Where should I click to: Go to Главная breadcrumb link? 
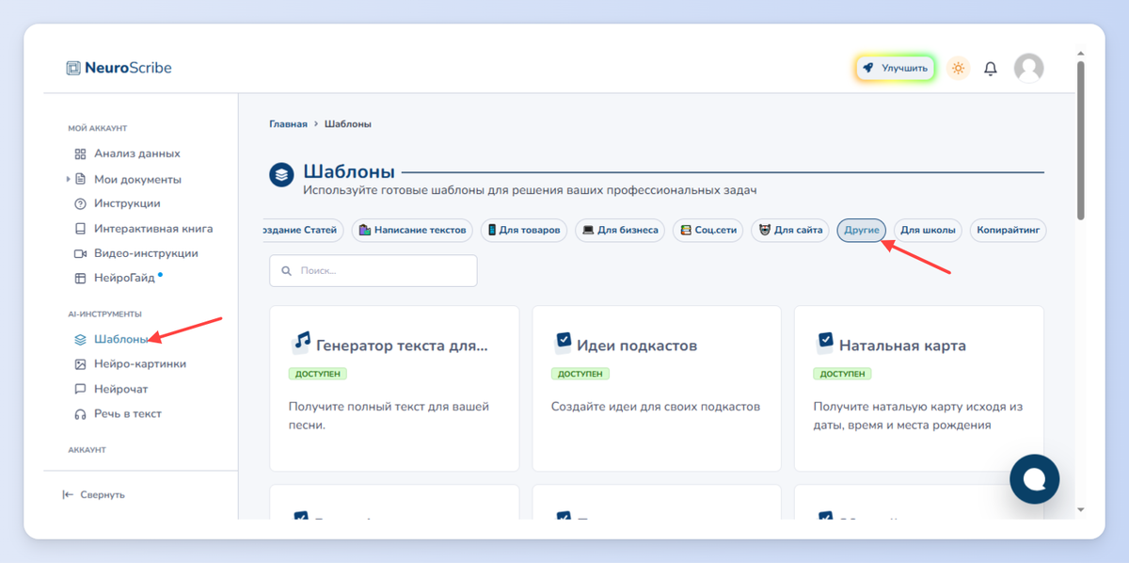(288, 124)
